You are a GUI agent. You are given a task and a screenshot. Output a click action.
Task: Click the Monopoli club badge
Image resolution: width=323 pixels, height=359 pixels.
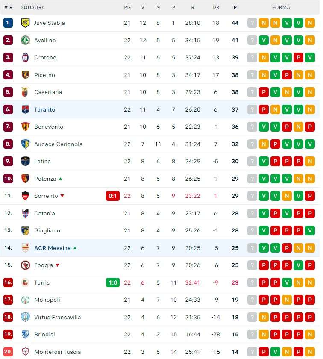[25, 300]
